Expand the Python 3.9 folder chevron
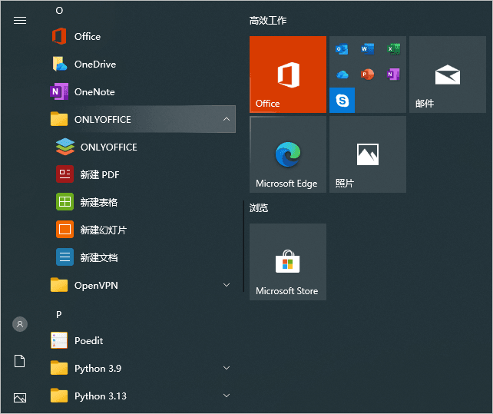The height and width of the screenshot is (414, 493). click(227, 368)
